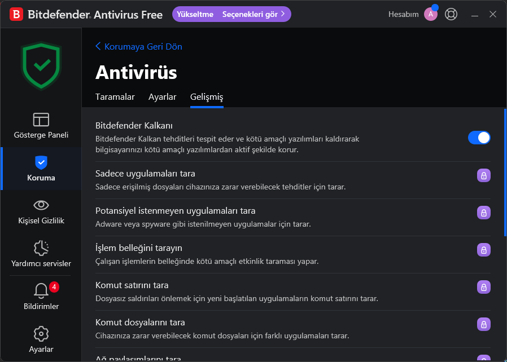Viewport: 507px width, 362px height.
Task: Click the support lifebuoy icon
Action: (451, 14)
